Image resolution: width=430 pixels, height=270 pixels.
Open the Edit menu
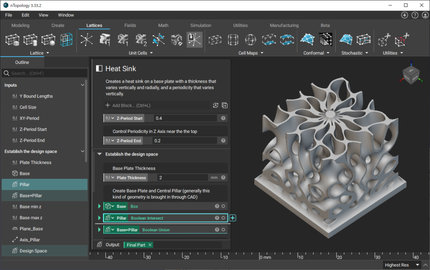pos(26,15)
